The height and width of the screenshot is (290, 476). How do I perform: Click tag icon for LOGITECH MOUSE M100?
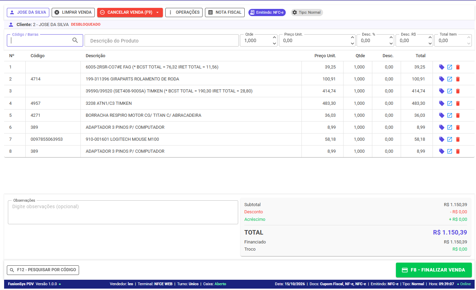click(442, 139)
